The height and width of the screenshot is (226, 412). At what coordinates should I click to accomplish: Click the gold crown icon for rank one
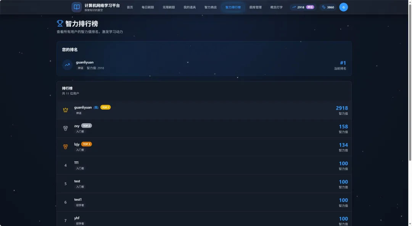coord(66,110)
